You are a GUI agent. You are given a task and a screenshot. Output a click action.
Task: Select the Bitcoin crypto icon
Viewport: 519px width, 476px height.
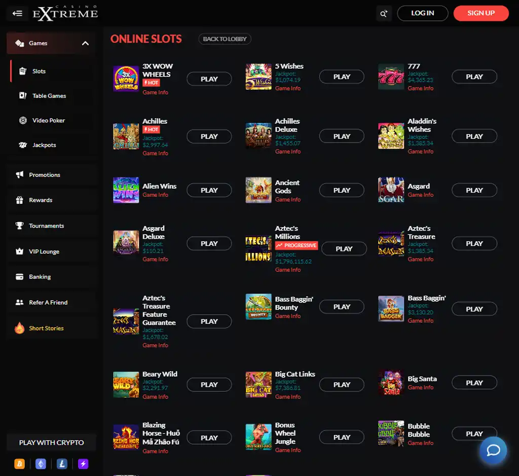pos(20,464)
